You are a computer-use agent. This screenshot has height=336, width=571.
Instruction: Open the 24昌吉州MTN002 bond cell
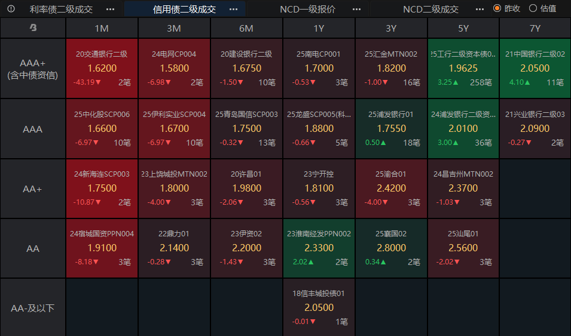(463, 189)
